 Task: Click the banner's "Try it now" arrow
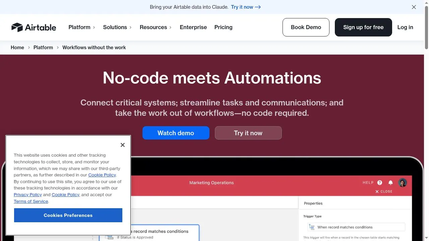[258, 7]
